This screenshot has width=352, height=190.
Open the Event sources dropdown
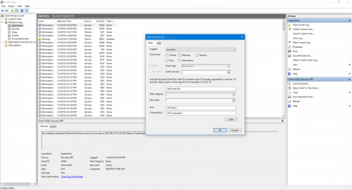coord(229,72)
